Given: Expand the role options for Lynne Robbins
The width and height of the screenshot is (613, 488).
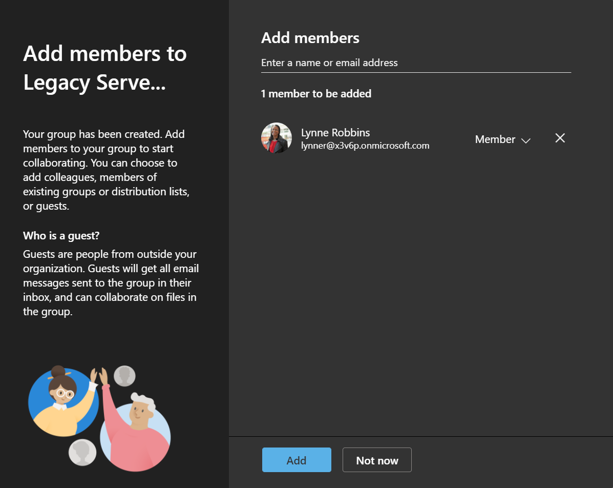Looking at the screenshot, I should coord(526,140).
